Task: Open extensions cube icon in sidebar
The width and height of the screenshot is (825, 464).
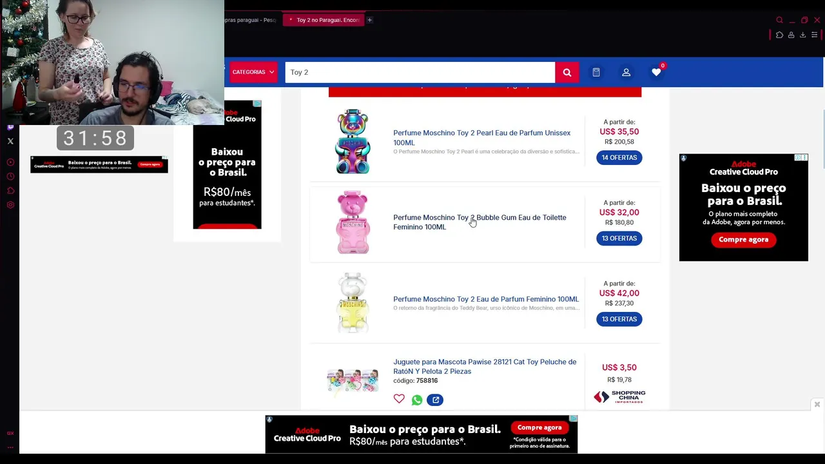Action: click(x=10, y=191)
